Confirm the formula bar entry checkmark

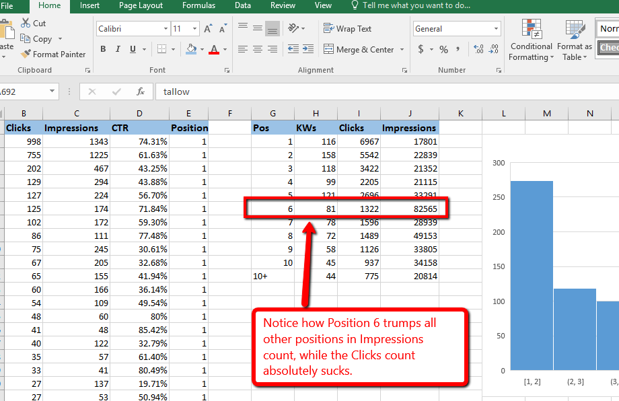point(116,92)
